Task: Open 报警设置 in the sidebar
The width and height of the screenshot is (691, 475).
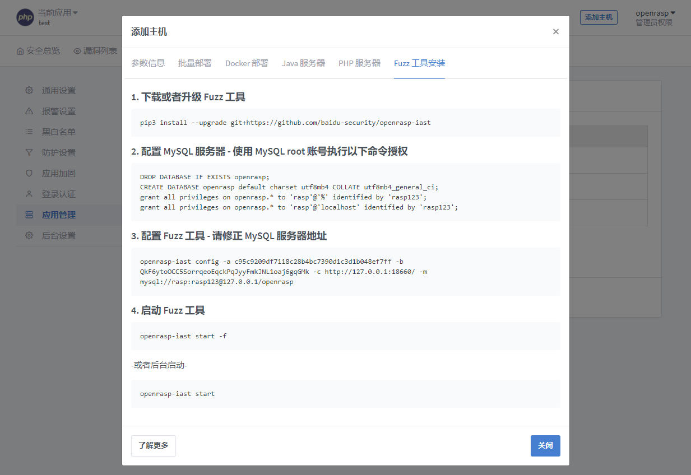Action: pos(59,111)
